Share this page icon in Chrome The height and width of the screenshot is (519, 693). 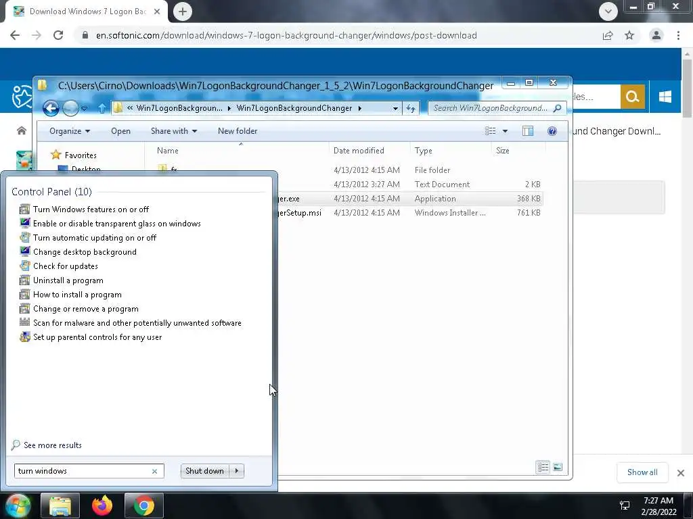click(608, 35)
